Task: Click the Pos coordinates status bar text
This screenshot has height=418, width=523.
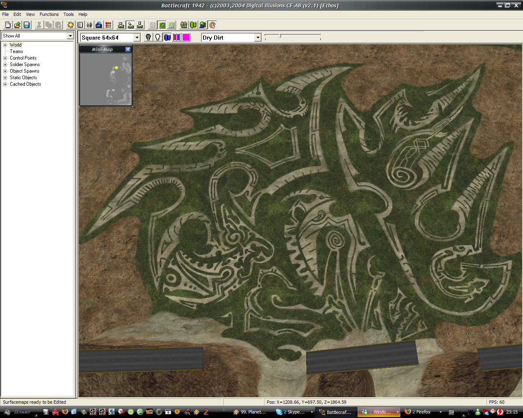Action: pyautogui.click(x=306, y=402)
